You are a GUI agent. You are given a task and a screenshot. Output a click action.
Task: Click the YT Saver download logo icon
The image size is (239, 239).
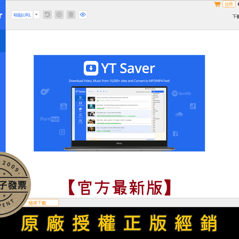coord(91,68)
